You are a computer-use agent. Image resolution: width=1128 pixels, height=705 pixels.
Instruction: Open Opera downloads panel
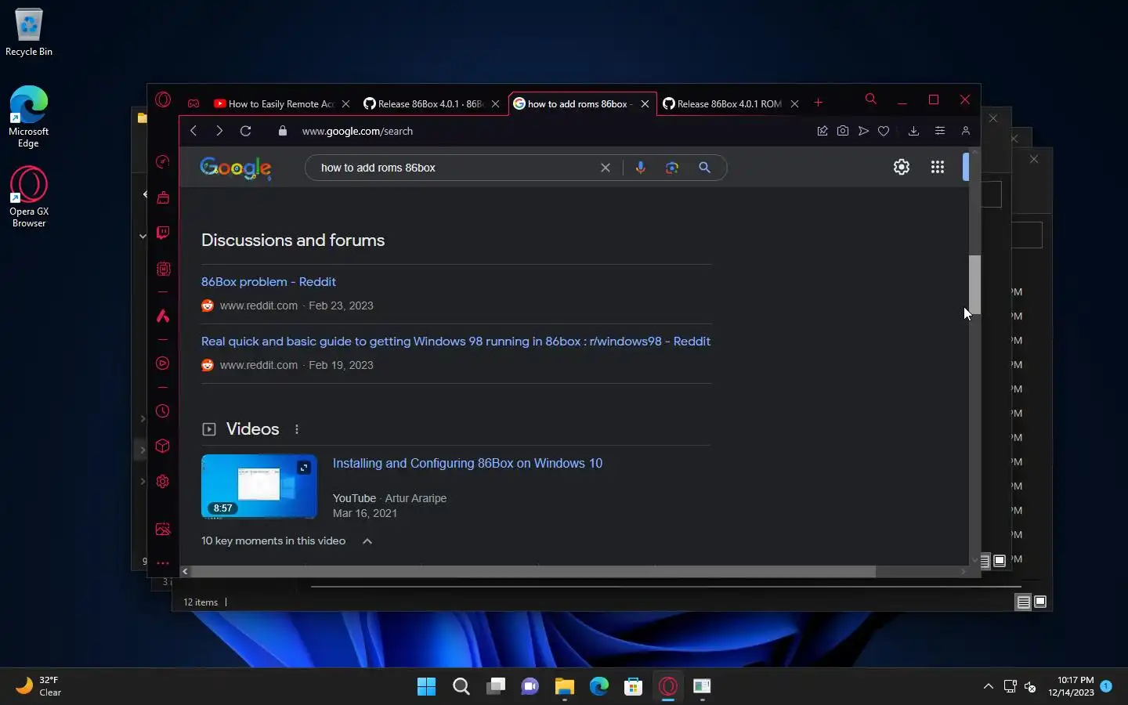[913, 131]
